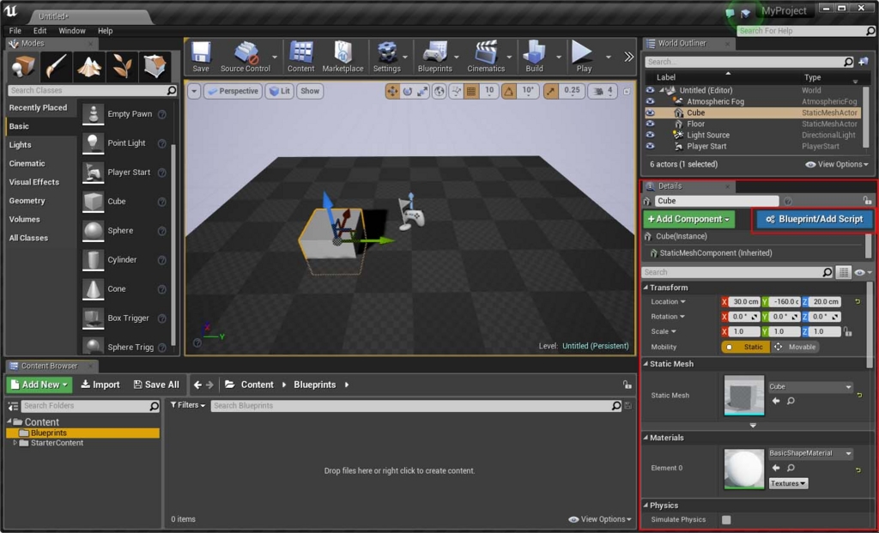Select scale gizmo tool in viewport
Image resolution: width=879 pixels, height=533 pixels.
tap(422, 91)
